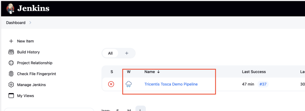Select the All view tab

coord(110,53)
